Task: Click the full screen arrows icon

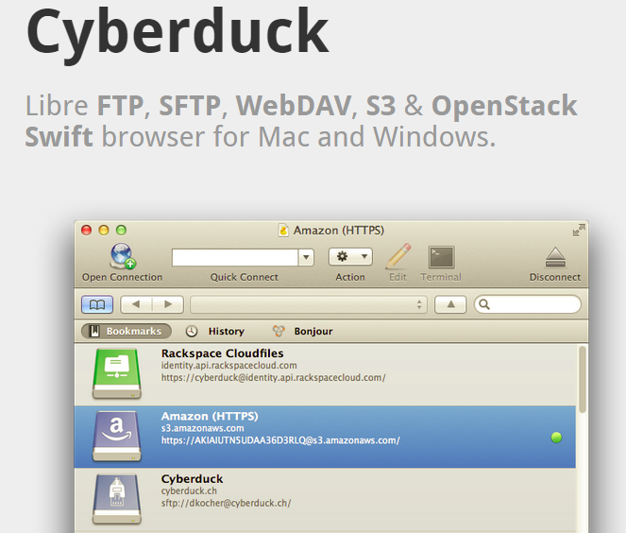Action: tap(579, 231)
